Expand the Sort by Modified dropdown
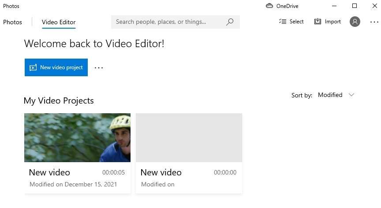The image size is (381, 208). tap(336, 95)
